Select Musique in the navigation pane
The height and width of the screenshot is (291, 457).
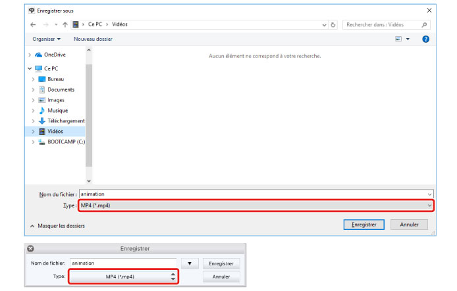tap(57, 111)
